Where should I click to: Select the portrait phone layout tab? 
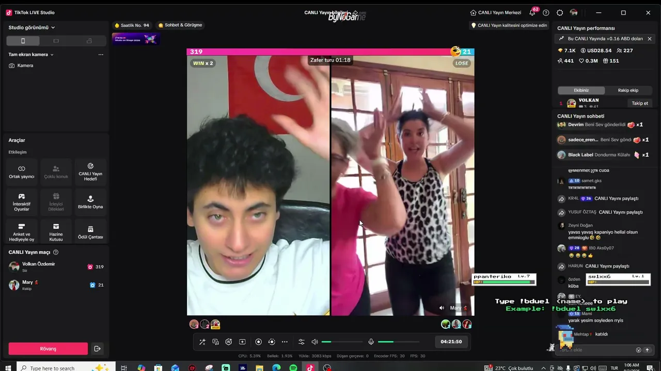(x=23, y=41)
